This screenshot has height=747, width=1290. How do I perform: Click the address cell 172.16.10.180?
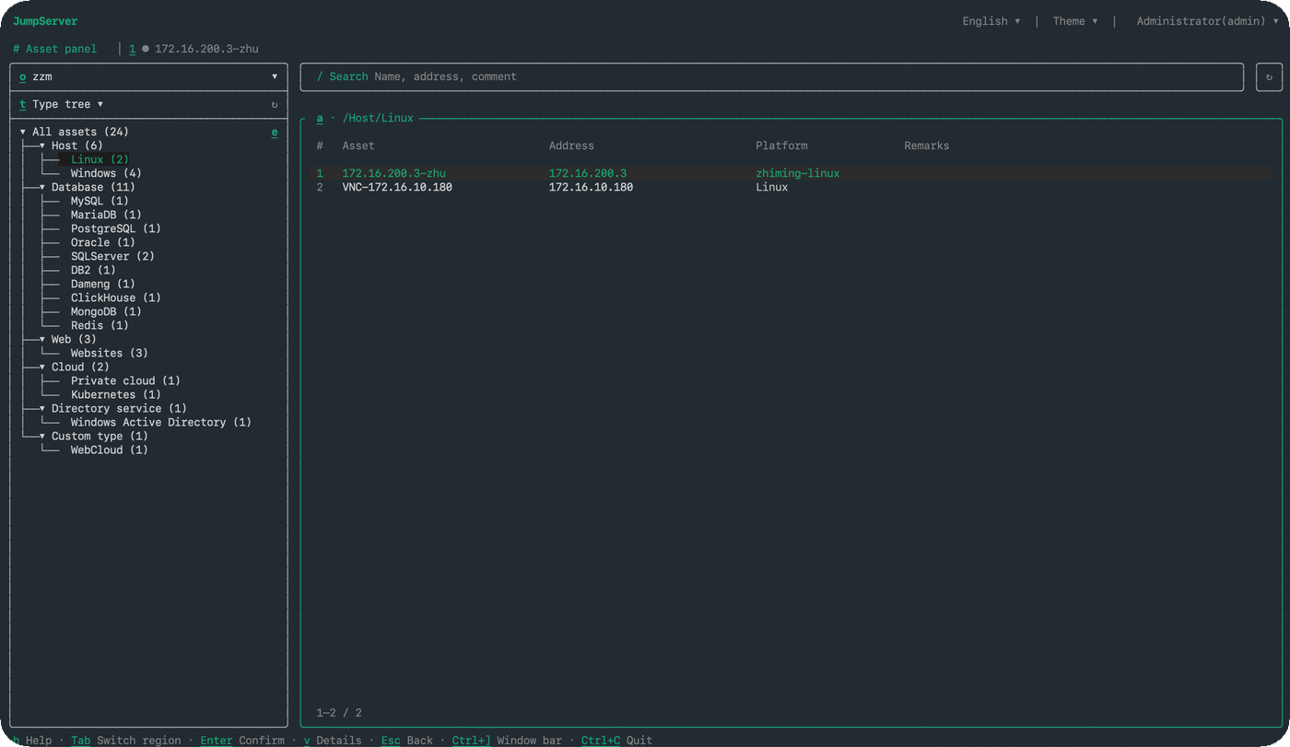pyautogui.click(x=591, y=188)
